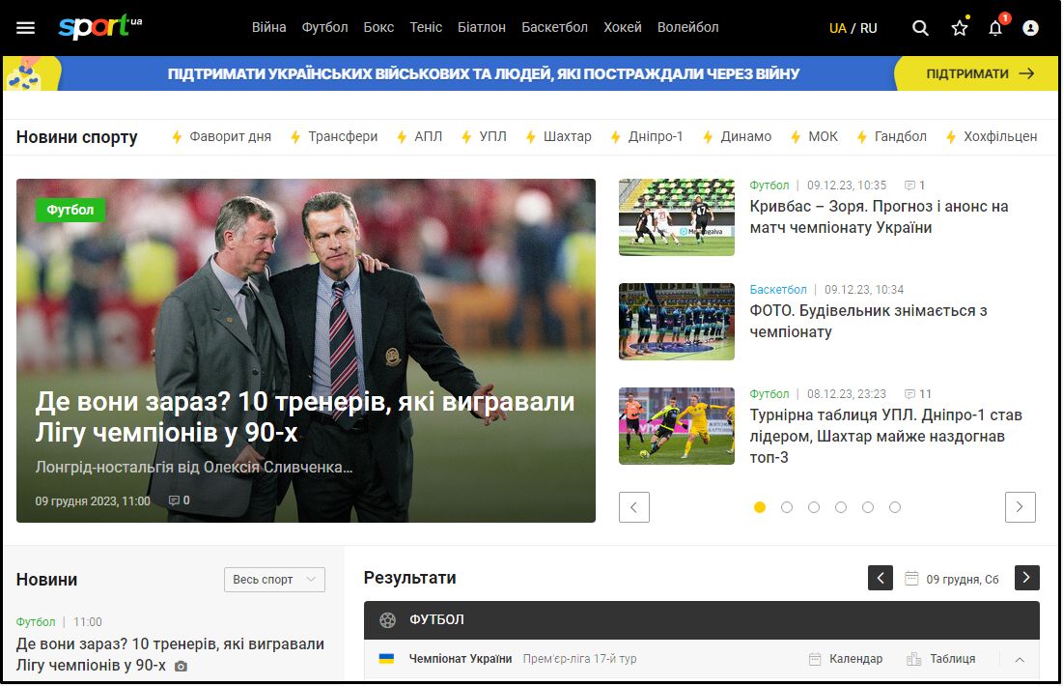Select first carousel dot
The width and height of the screenshot is (1063, 686).
(759, 507)
